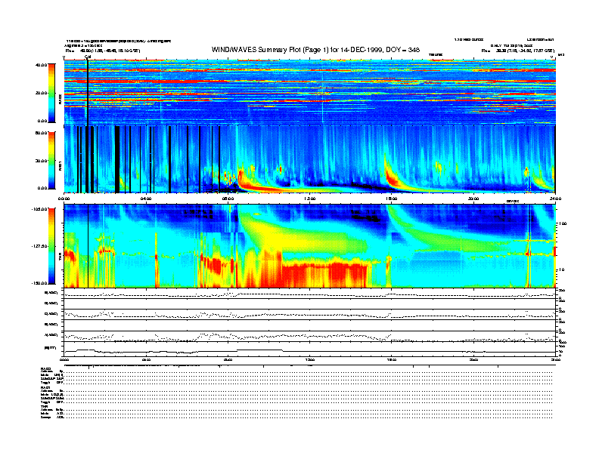Click the RAD1 axis label beside its color bar
Image resolution: width=599 pixels, height=462 pixels.
point(60,166)
